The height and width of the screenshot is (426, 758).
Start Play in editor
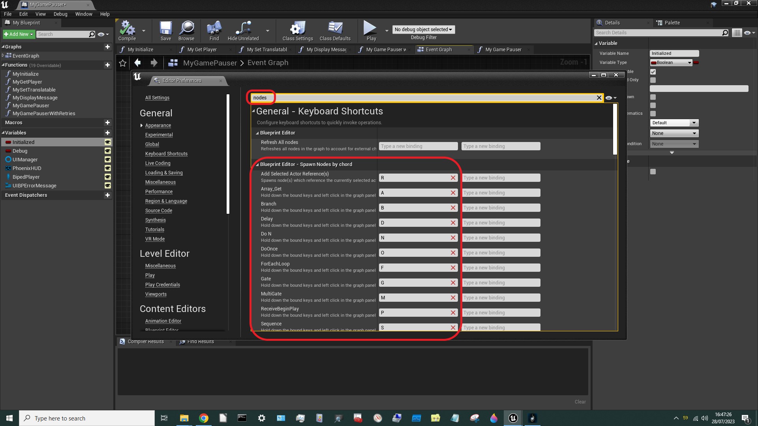370,31
